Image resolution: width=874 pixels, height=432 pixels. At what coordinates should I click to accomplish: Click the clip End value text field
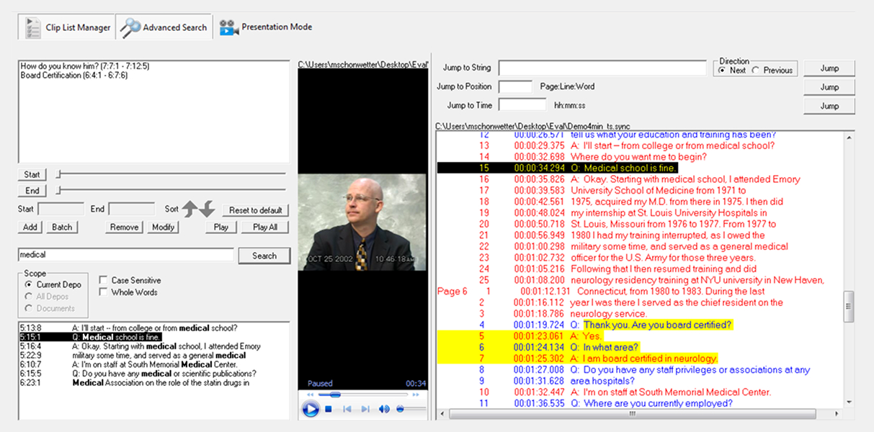point(131,210)
